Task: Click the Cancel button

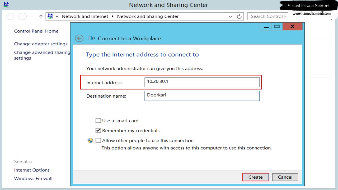Action: point(285,177)
